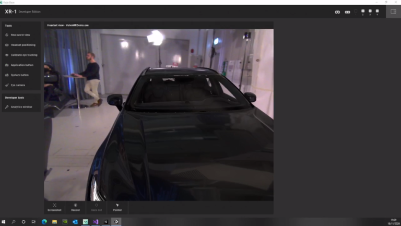Click the Screenshot button below headset view
The width and height of the screenshot is (401, 226).
tap(54, 207)
